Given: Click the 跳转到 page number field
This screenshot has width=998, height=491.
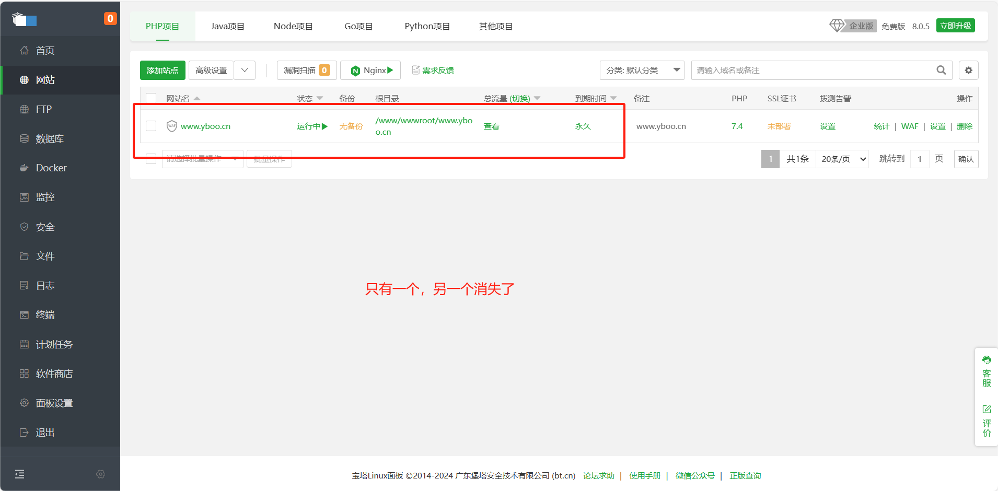Looking at the screenshot, I should 920,159.
